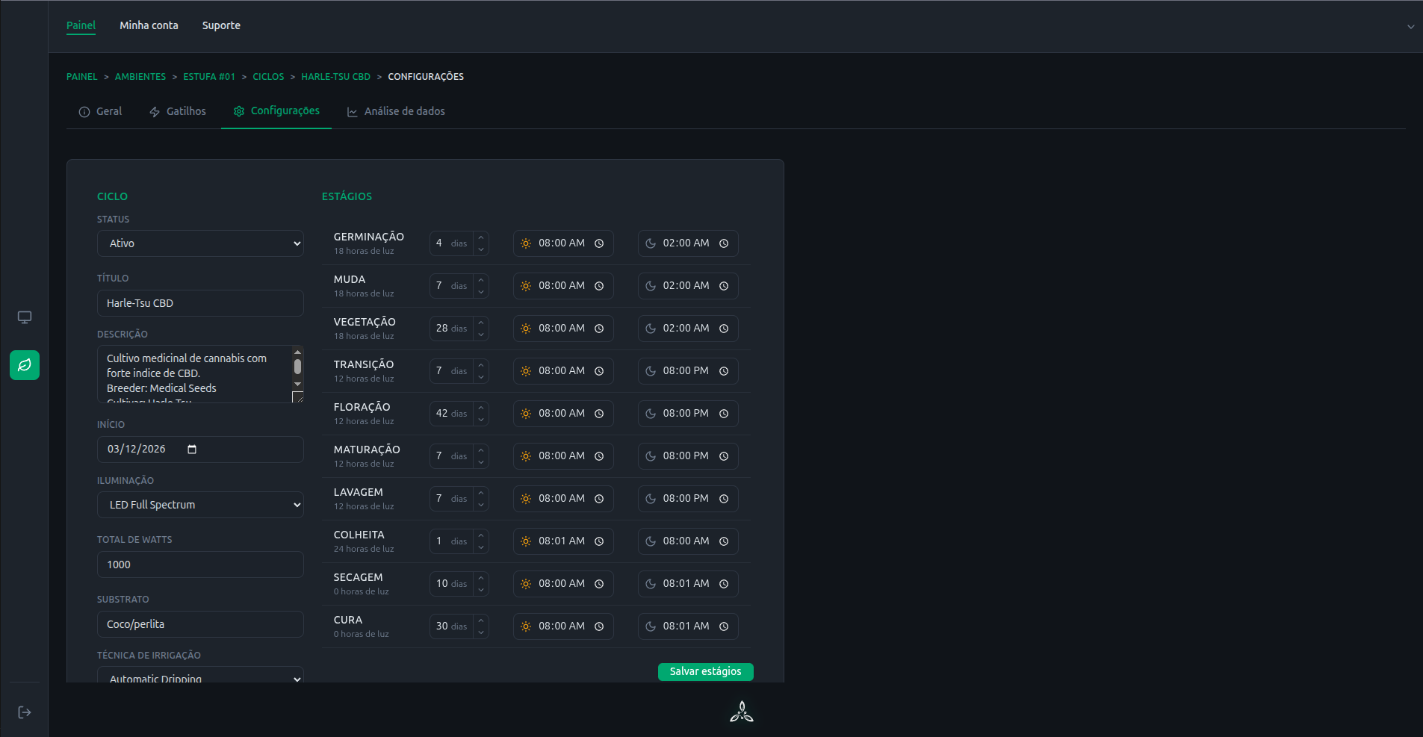Open the green leaf cultivation icon in sidebar
Screen dimensions: 1423x737
coord(25,365)
